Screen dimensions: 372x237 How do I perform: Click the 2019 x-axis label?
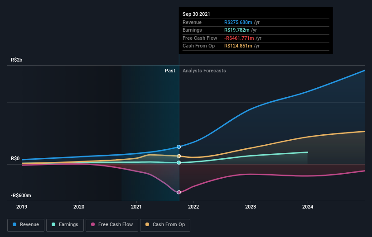click(22, 207)
